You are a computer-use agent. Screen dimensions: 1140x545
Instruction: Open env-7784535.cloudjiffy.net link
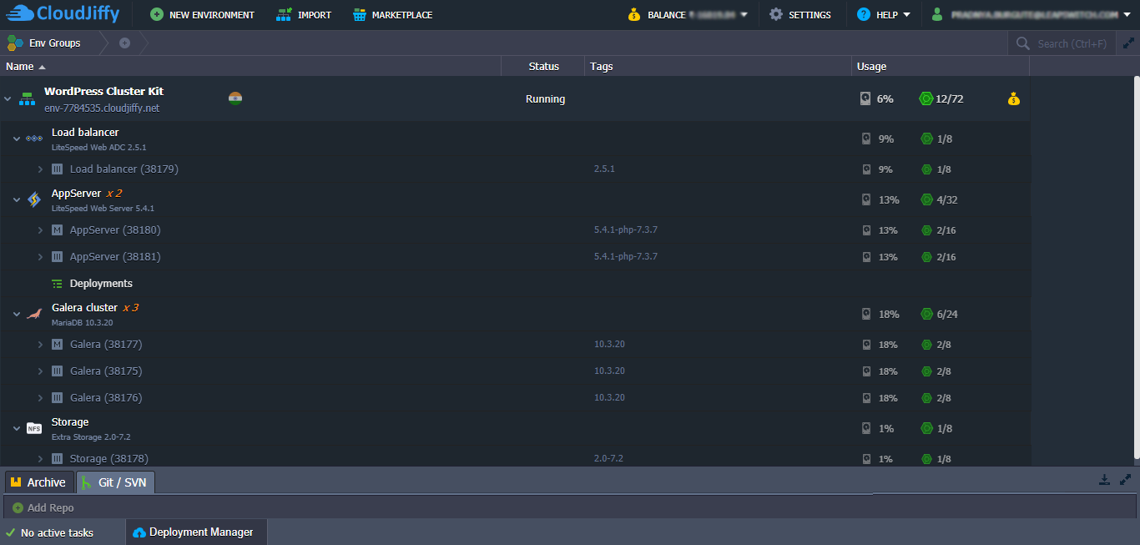(x=102, y=108)
